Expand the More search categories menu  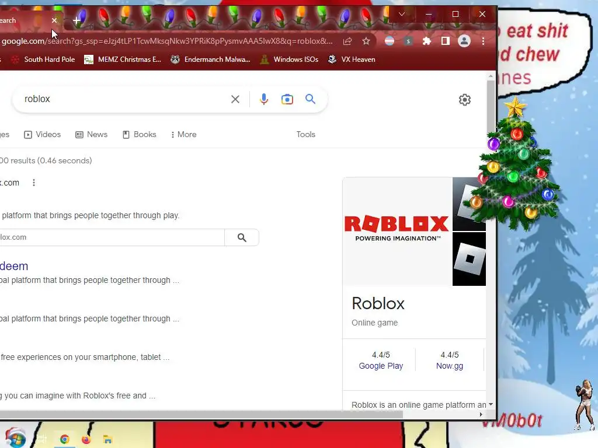[183, 135]
